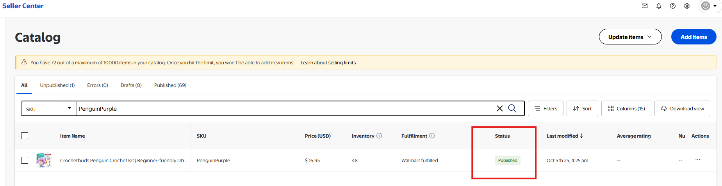Open the three-dot actions menu for PenguinPurple

pos(698,159)
